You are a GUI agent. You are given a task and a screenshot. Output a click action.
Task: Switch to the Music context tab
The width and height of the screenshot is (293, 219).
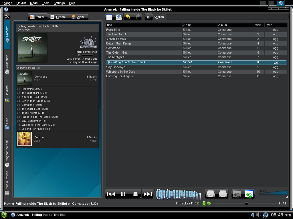click(x=37, y=17)
